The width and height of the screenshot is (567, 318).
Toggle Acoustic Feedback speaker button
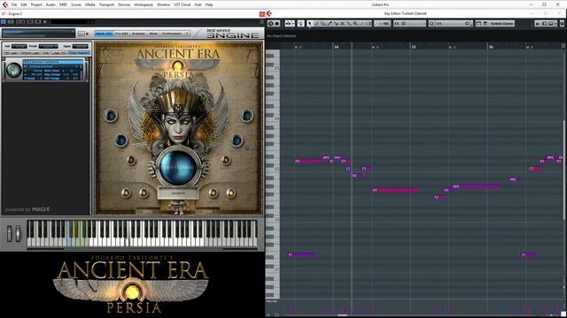[301, 24]
